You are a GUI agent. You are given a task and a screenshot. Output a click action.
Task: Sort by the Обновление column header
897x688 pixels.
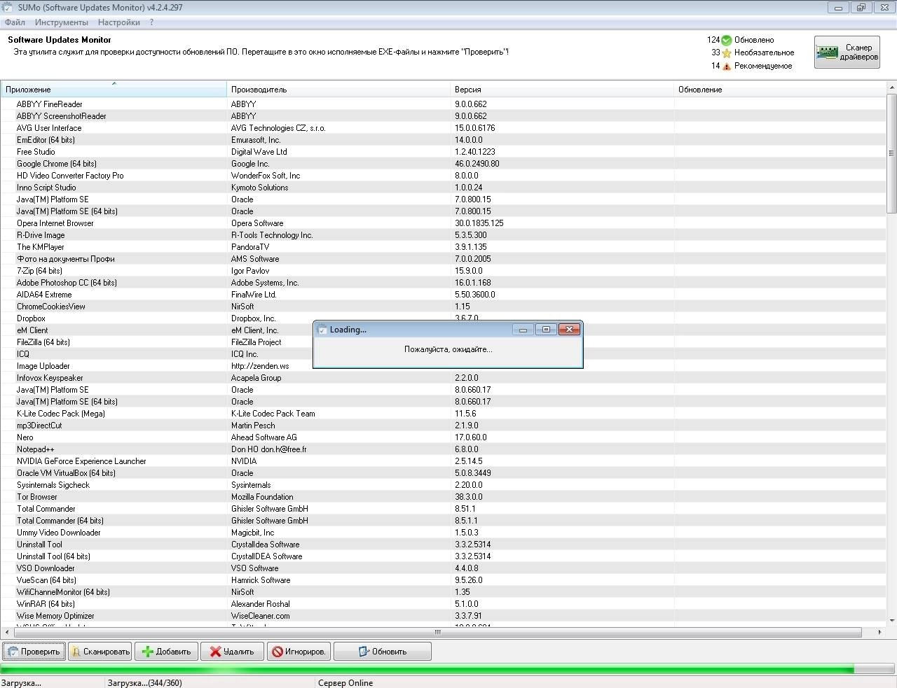coord(780,90)
